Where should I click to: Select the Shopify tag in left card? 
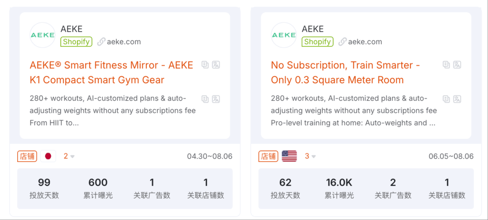76,42
